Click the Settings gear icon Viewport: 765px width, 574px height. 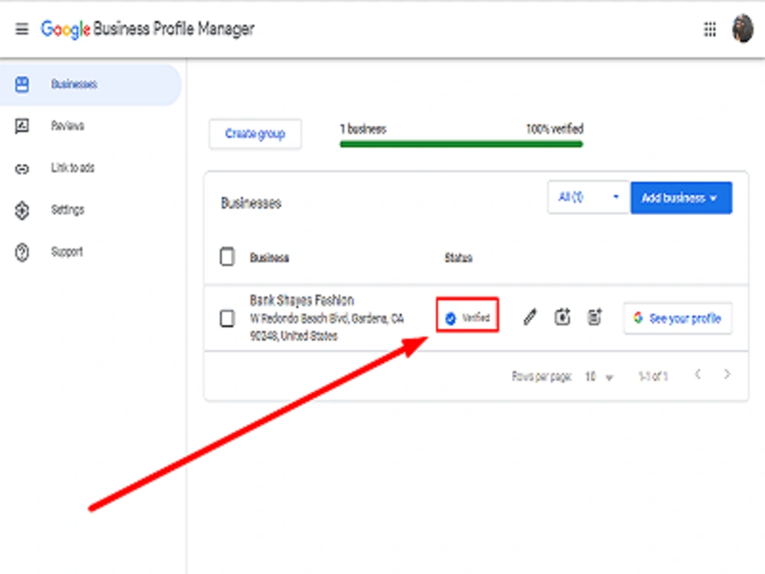(x=22, y=210)
